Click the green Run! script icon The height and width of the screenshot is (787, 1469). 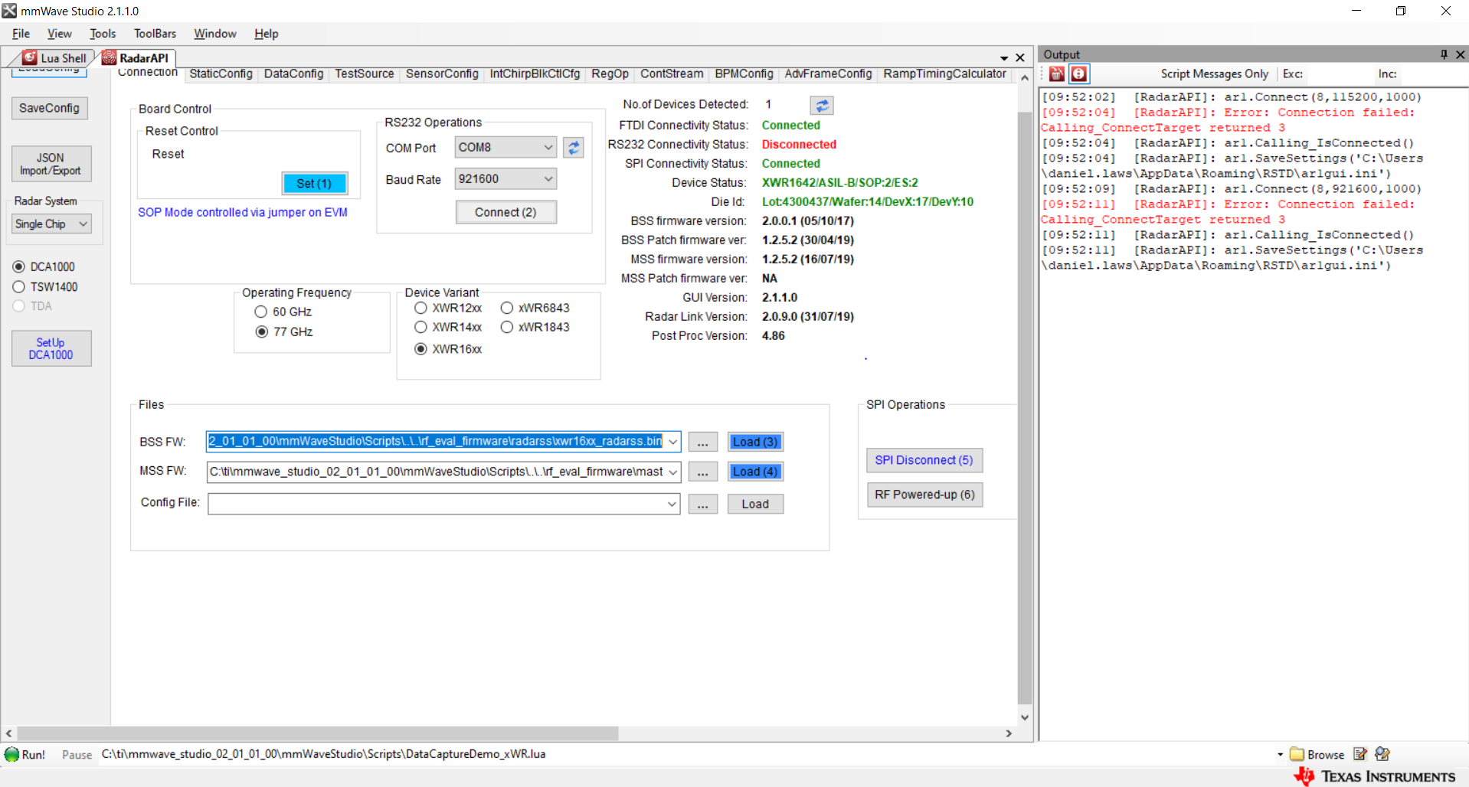(12, 754)
